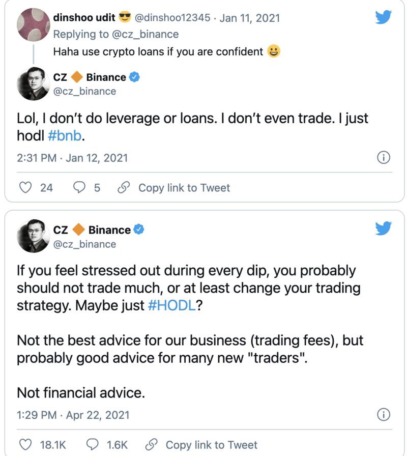The height and width of the screenshot is (456, 407).
Task: Click the @cz_binance handle in second tweet
Action: point(84,244)
